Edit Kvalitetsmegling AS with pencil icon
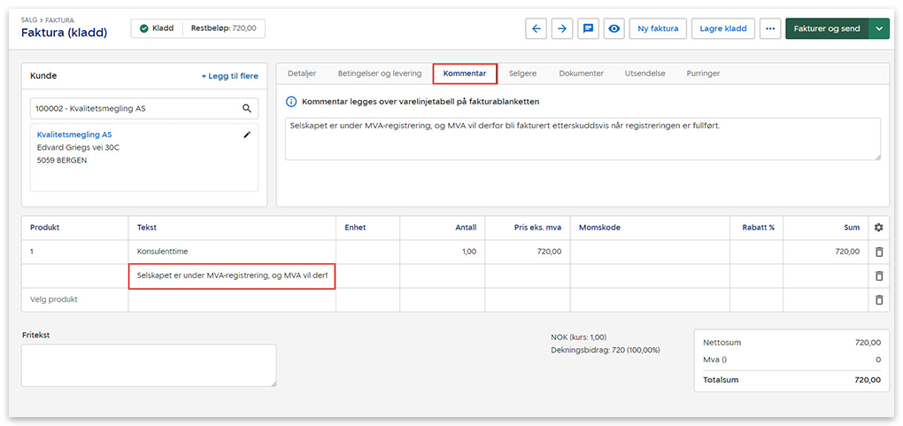This screenshot has height=426, width=903. (248, 135)
